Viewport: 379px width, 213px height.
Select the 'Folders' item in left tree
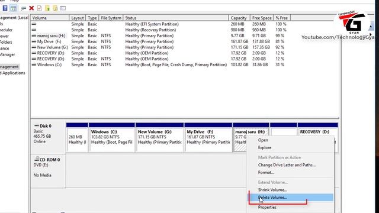(6, 42)
